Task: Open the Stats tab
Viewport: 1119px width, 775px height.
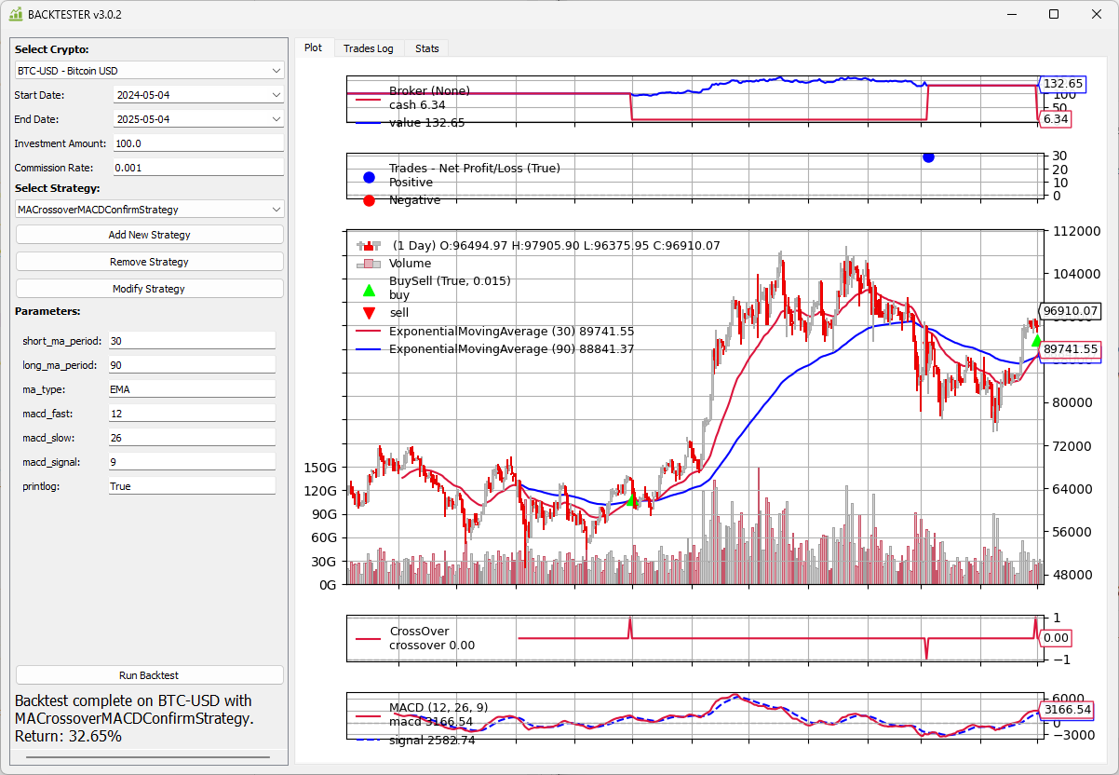Action: [x=427, y=48]
